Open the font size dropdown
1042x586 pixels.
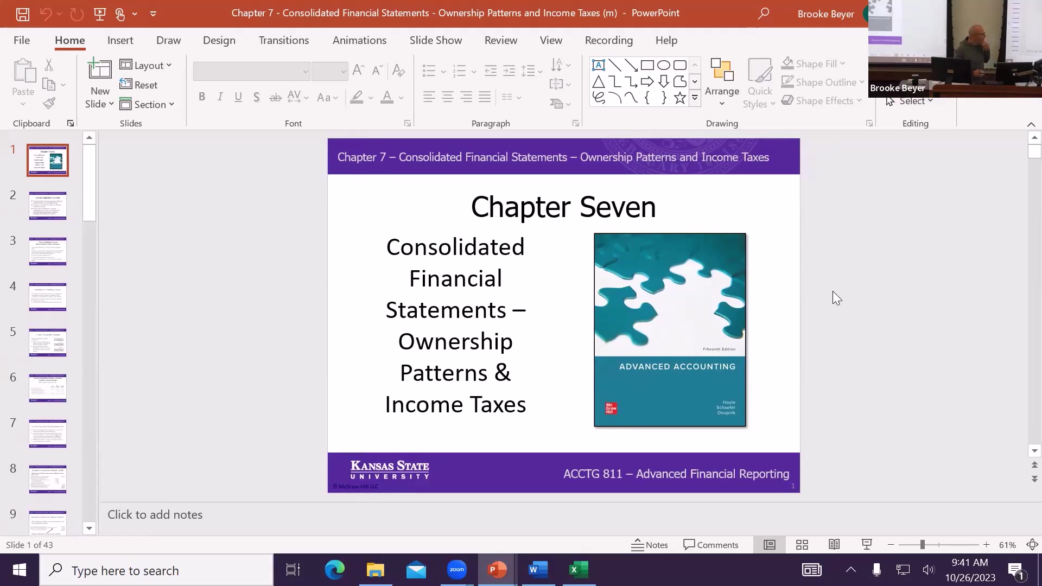pos(343,71)
